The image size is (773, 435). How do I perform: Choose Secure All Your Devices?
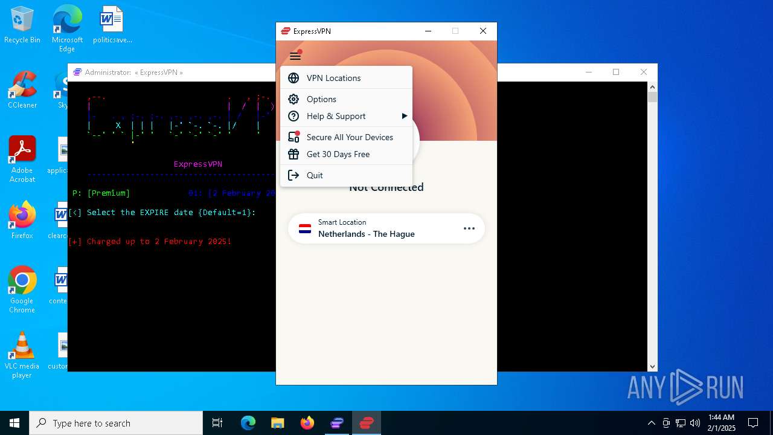click(346, 137)
